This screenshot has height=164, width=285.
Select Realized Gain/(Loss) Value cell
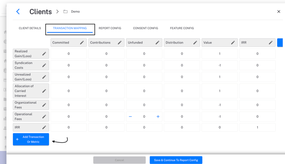(x=219, y=54)
